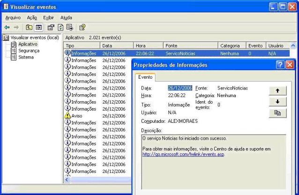Click 26/12/2006 date in the Aviso row

(114, 116)
